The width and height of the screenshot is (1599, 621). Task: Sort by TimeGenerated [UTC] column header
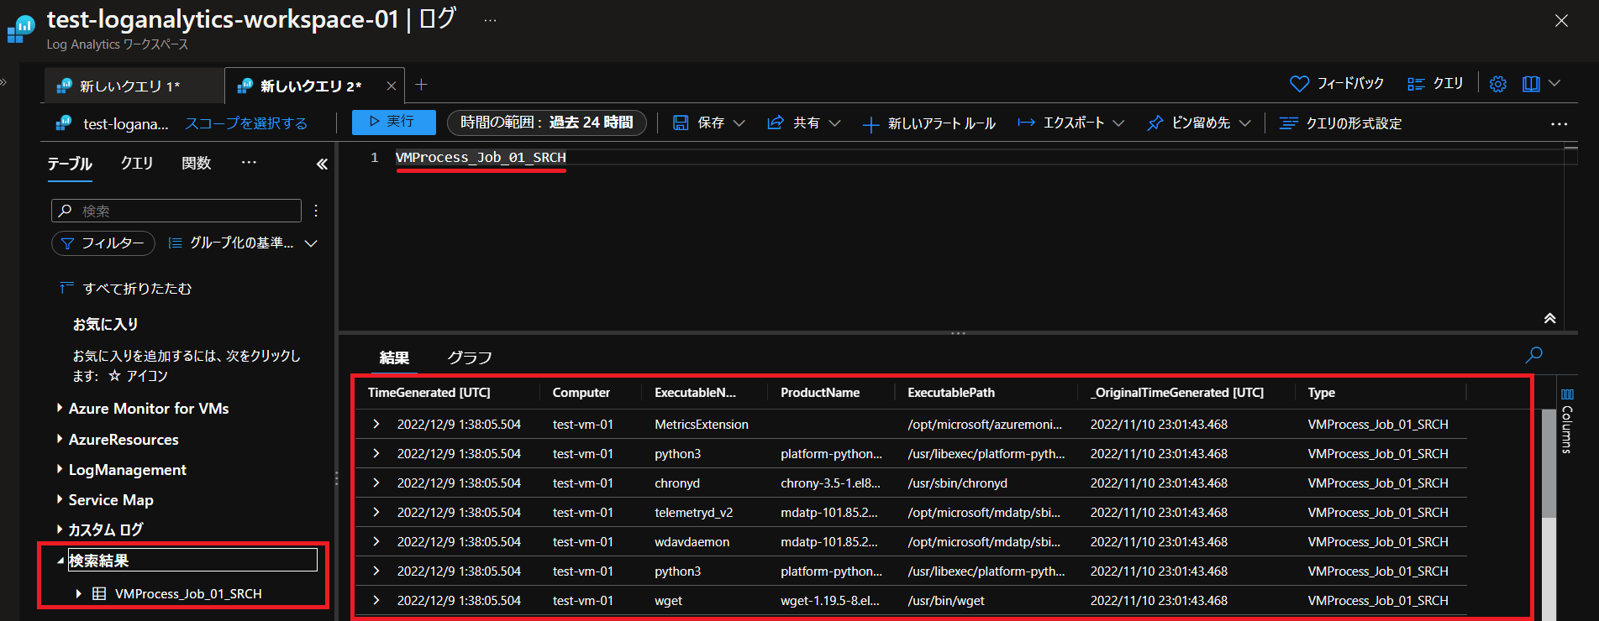point(429,393)
